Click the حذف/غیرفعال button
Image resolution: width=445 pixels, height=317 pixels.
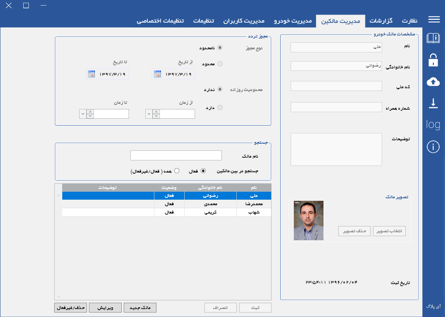(71, 308)
